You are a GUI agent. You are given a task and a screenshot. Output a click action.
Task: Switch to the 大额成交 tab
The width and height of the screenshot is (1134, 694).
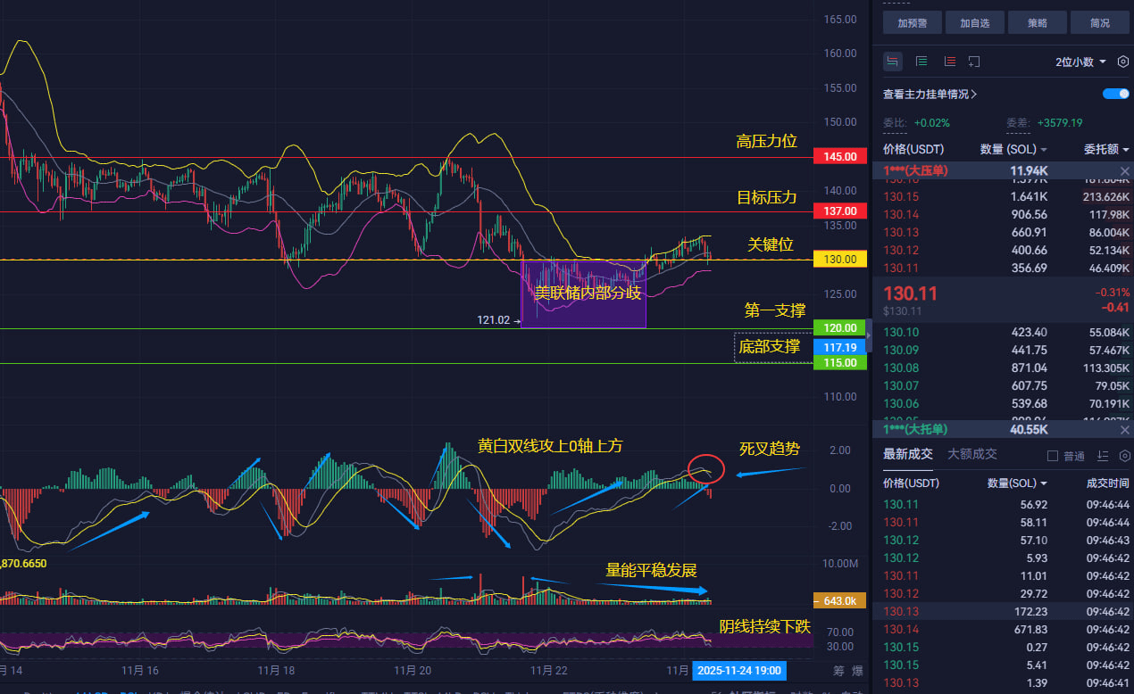(972, 454)
